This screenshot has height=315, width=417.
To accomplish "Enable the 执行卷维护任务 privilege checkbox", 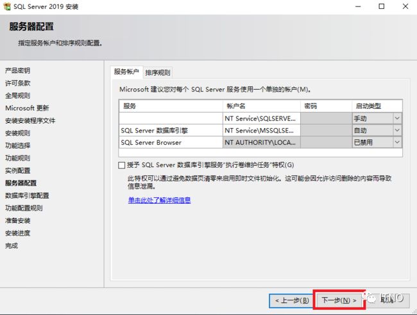I will click(x=121, y=165).
